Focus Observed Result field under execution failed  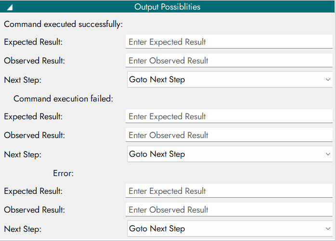(229, 135)
